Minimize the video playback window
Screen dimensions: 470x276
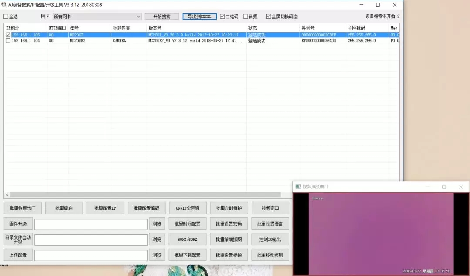[427, 187]
